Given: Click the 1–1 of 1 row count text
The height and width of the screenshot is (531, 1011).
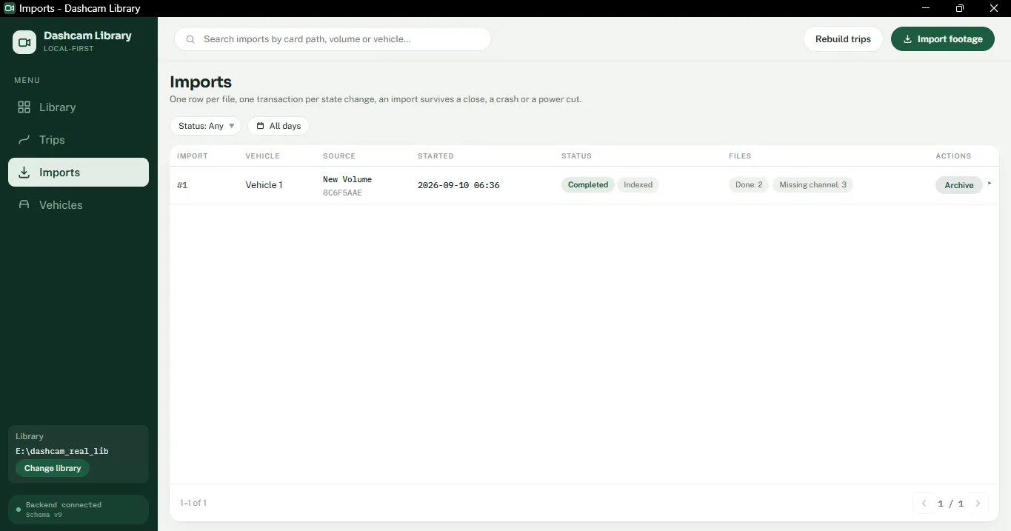Looking at the screenshot, I should [x=193, y=503].
